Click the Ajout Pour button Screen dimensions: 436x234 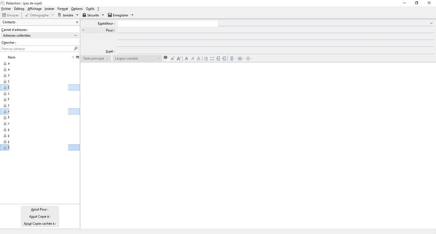(40, 210)
